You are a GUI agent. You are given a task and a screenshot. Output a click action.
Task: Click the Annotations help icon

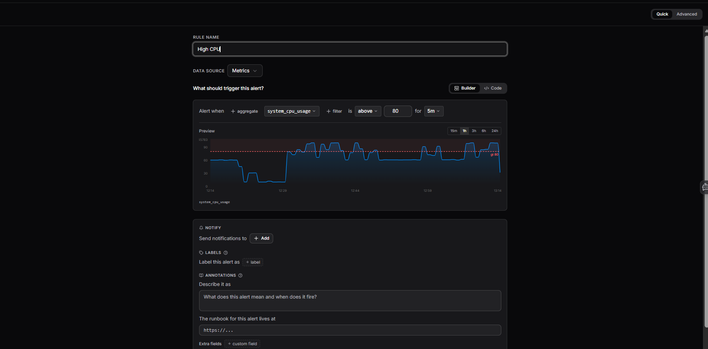click(240, 275)
